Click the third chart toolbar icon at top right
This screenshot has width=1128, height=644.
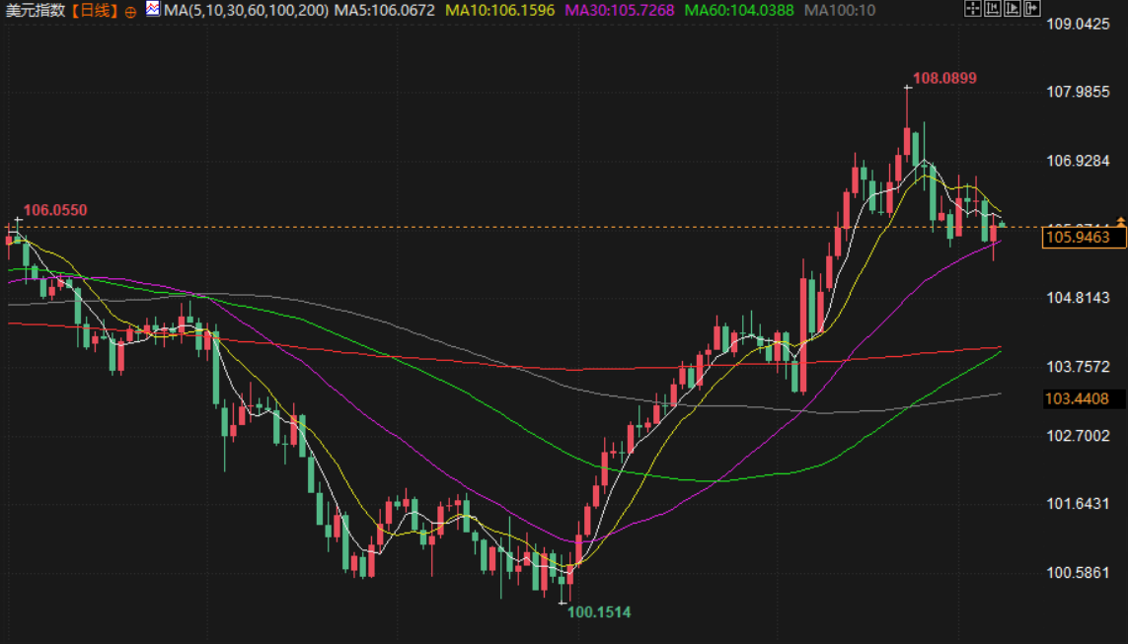point(1009,10)
